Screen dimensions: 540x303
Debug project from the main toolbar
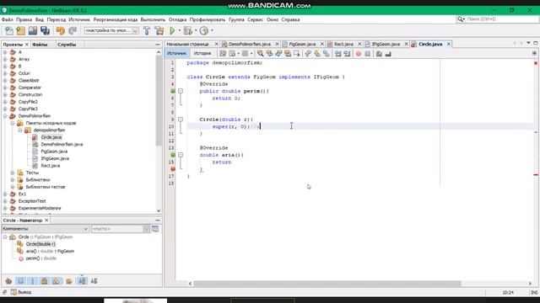(x=187, y=31)
